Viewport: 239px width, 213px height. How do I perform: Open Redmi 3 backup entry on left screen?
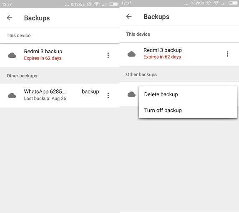coord(60,55)
